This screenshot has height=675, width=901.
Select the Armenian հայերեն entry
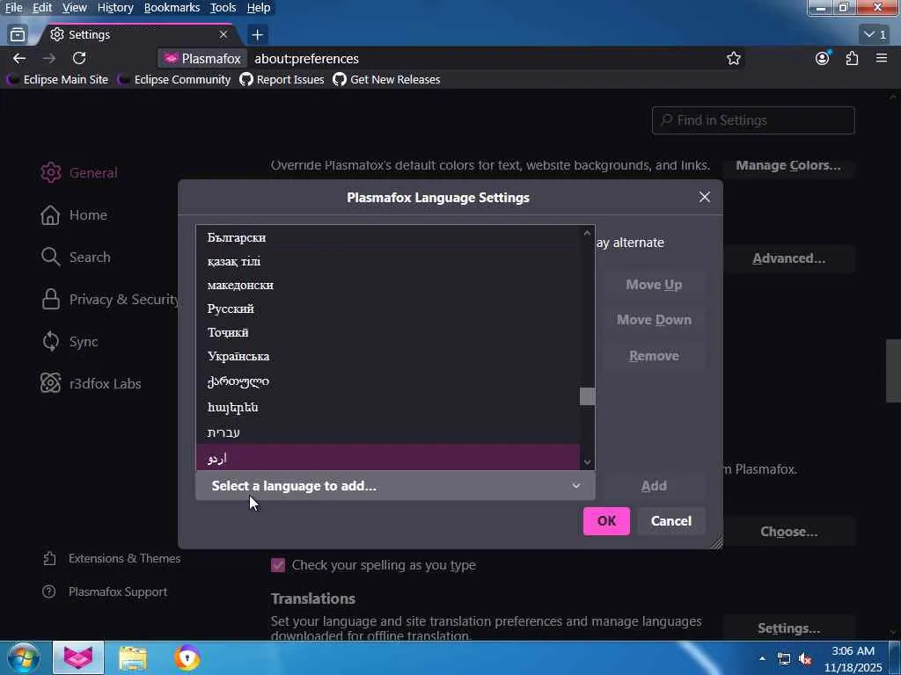(x=388, y=407)
